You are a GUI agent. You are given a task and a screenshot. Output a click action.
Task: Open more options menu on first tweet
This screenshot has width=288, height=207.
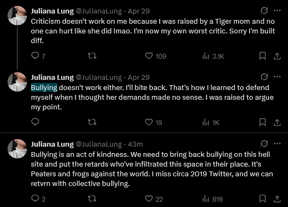(x=277, y=11)
